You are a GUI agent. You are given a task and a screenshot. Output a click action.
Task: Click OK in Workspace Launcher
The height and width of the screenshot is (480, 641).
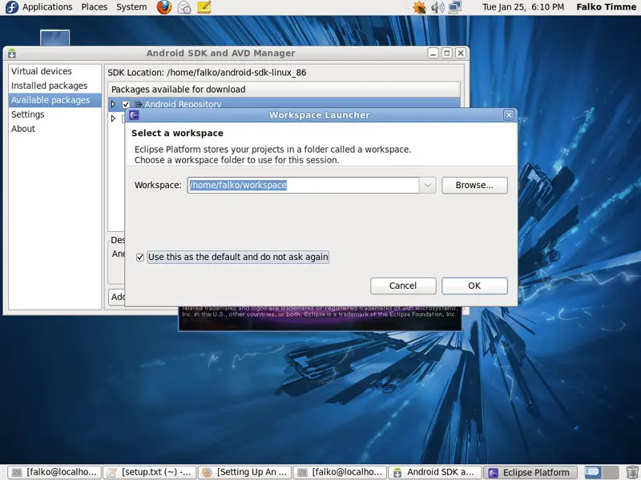474,286
